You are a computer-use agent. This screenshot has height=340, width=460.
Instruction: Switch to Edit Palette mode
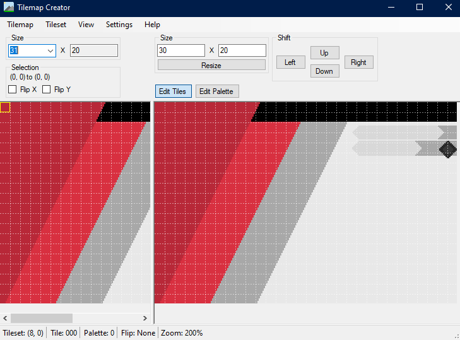(x=216, y=91)
